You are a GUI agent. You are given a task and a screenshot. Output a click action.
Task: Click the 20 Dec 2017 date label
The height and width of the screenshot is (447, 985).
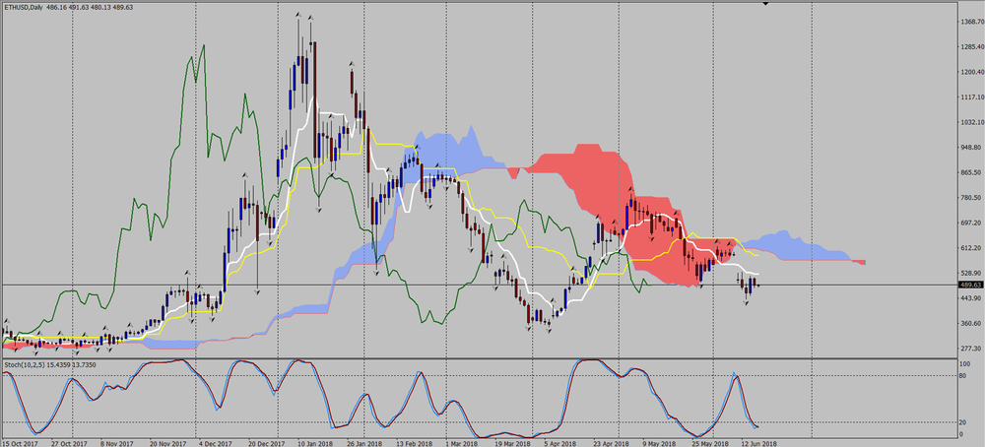pos(266,443)
